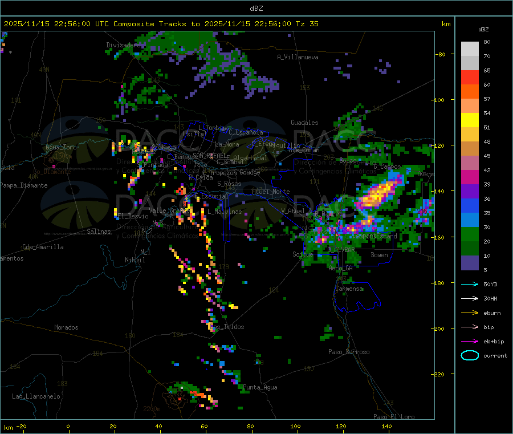Click the SAN_RAFAEL city label
Image resolution: width=513 pixels, height=434 pixels.
tap(209, 155)
